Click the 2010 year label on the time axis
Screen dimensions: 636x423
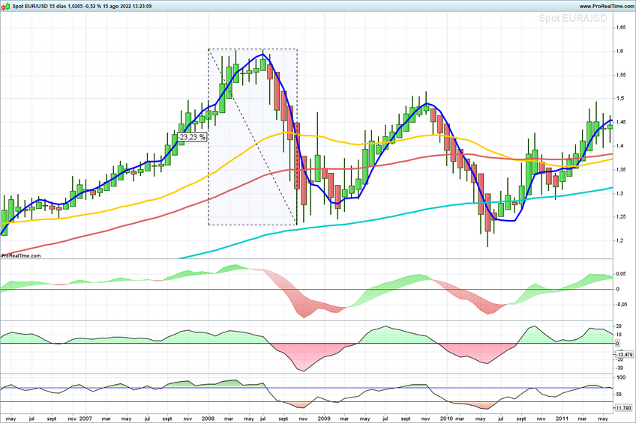446,419
